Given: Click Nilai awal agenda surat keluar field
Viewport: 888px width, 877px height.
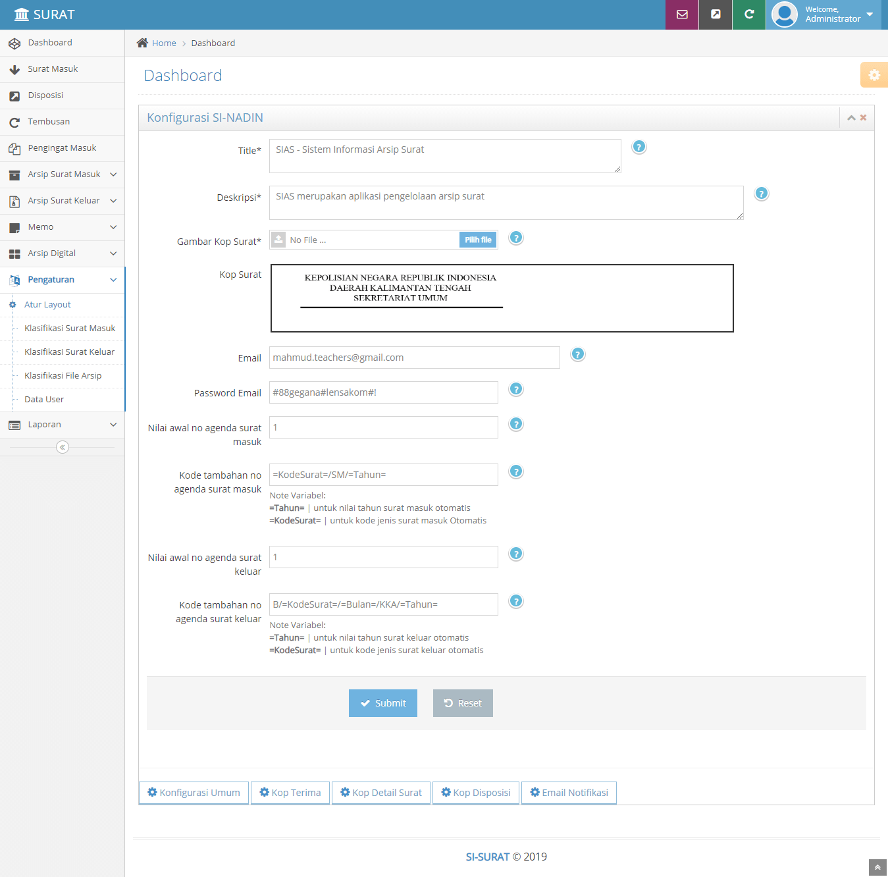Looking at the screenshot, I should pos(384,557).
